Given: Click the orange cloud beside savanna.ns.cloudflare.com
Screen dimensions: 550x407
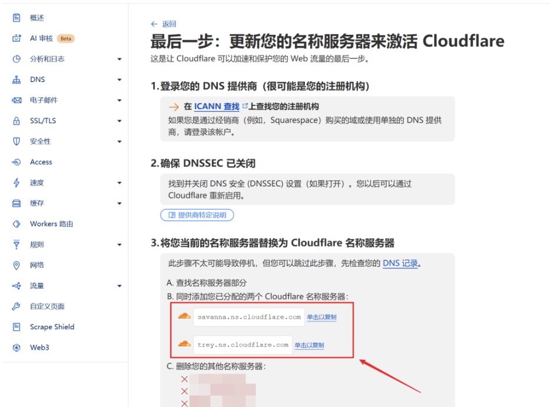Looking at the screenshot, I should tap(184, 316).
